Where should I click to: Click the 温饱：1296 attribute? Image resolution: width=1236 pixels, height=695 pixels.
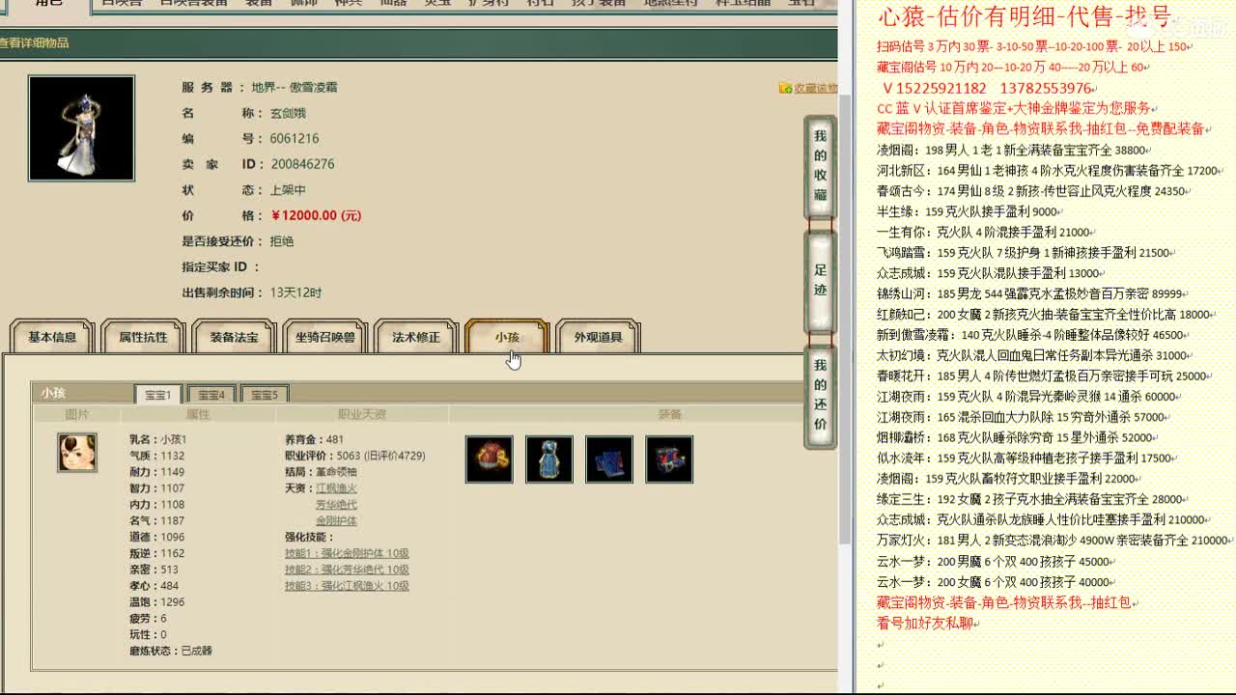pos(156,601)
